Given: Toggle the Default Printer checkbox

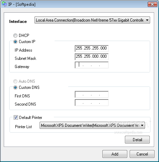Looking at the screenshot, I should tap(16, 117).
